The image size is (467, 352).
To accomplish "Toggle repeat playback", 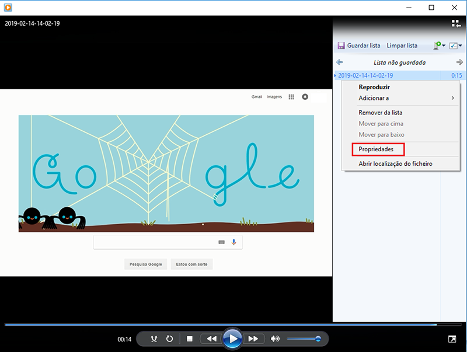I will point(169,339).
